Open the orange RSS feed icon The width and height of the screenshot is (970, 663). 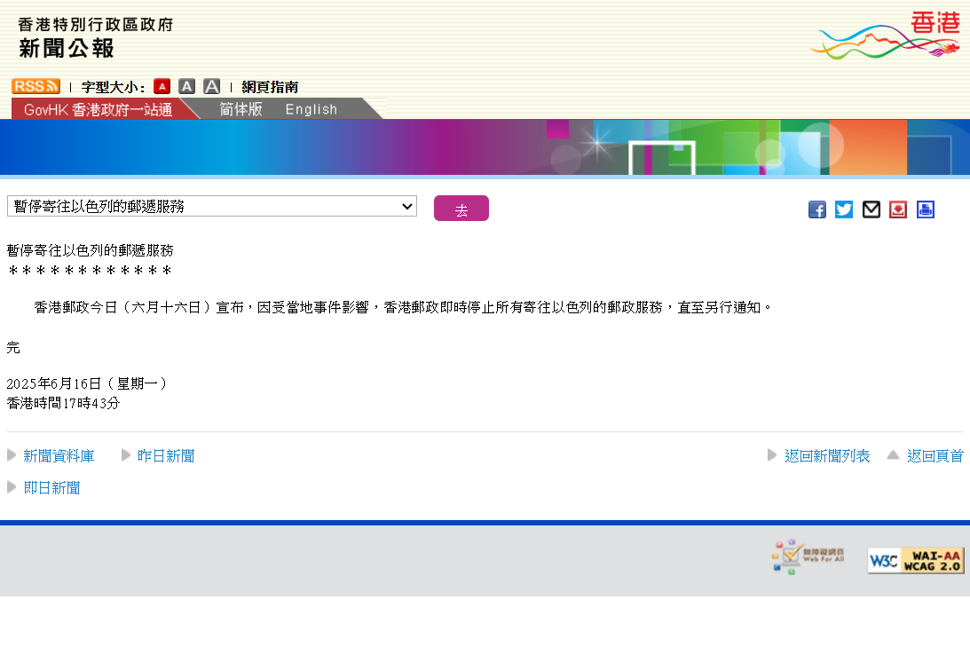(35, 86)
